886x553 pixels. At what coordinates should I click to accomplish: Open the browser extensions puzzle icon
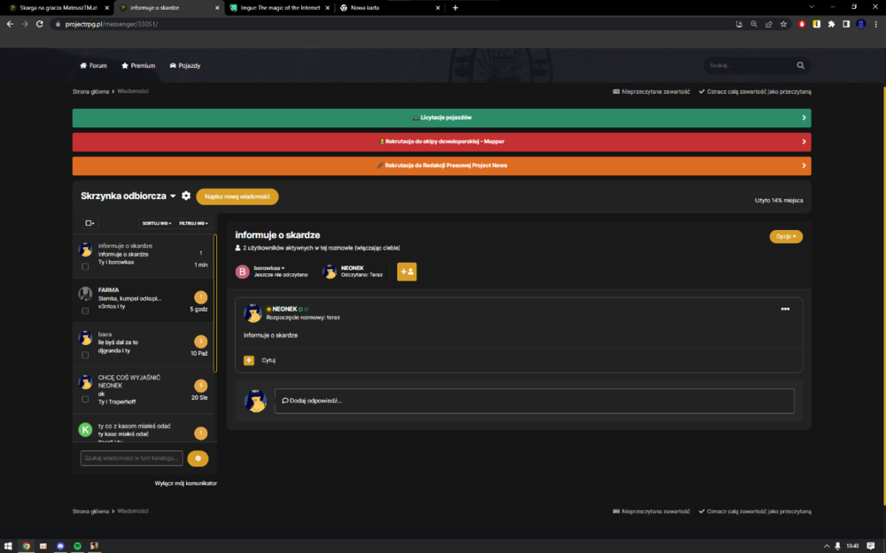[831, 24]
